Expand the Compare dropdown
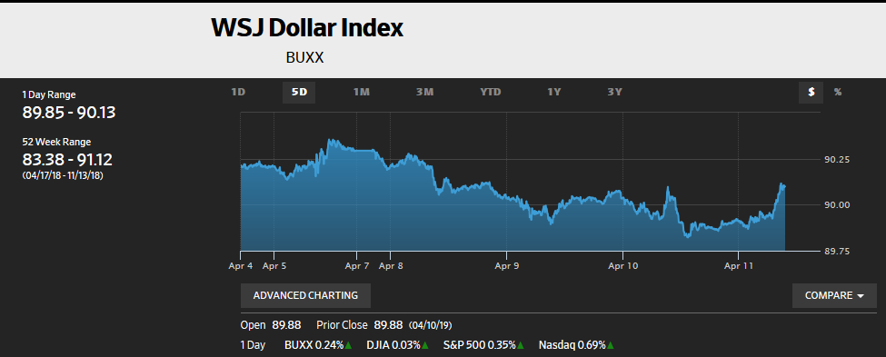Screen dimensions: 886x357 (x=834, y=295)
